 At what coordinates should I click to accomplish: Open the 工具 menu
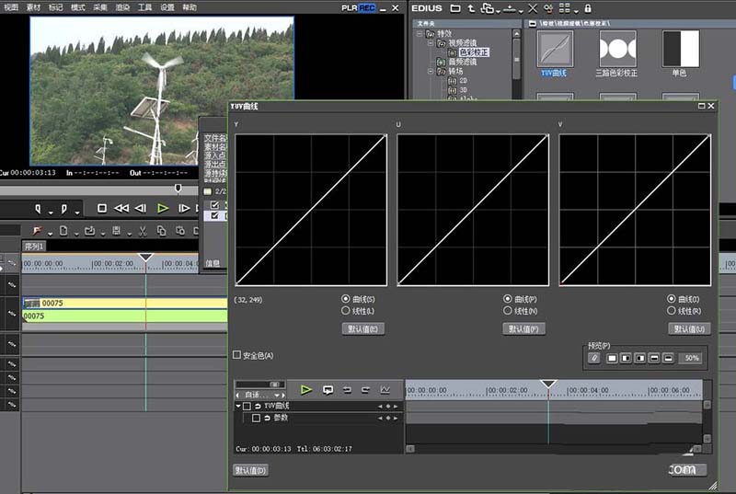coord(144,6)
